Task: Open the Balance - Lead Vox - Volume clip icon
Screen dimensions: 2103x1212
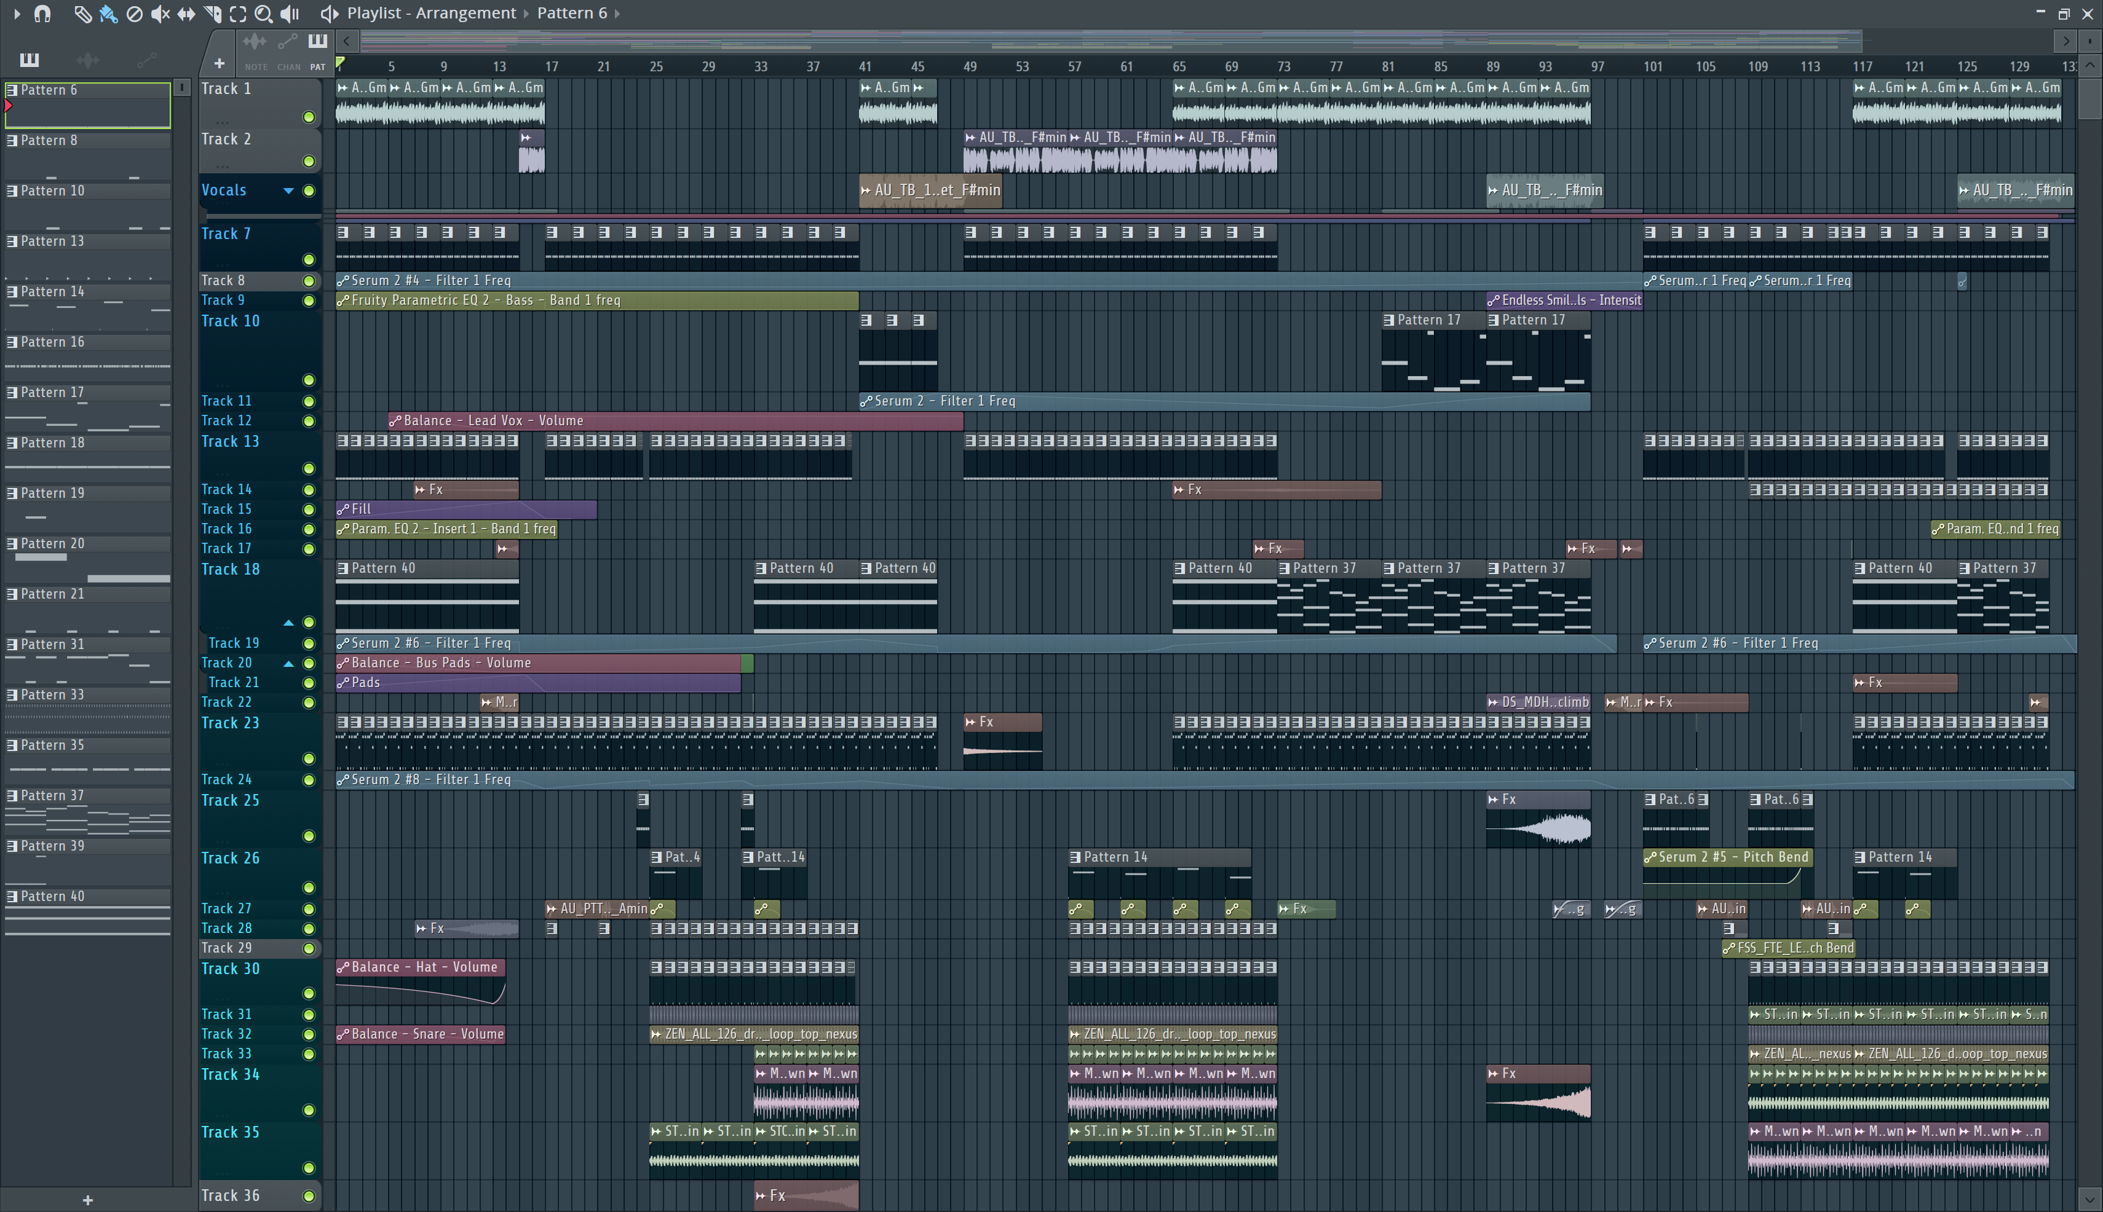Action: point(395,421)
